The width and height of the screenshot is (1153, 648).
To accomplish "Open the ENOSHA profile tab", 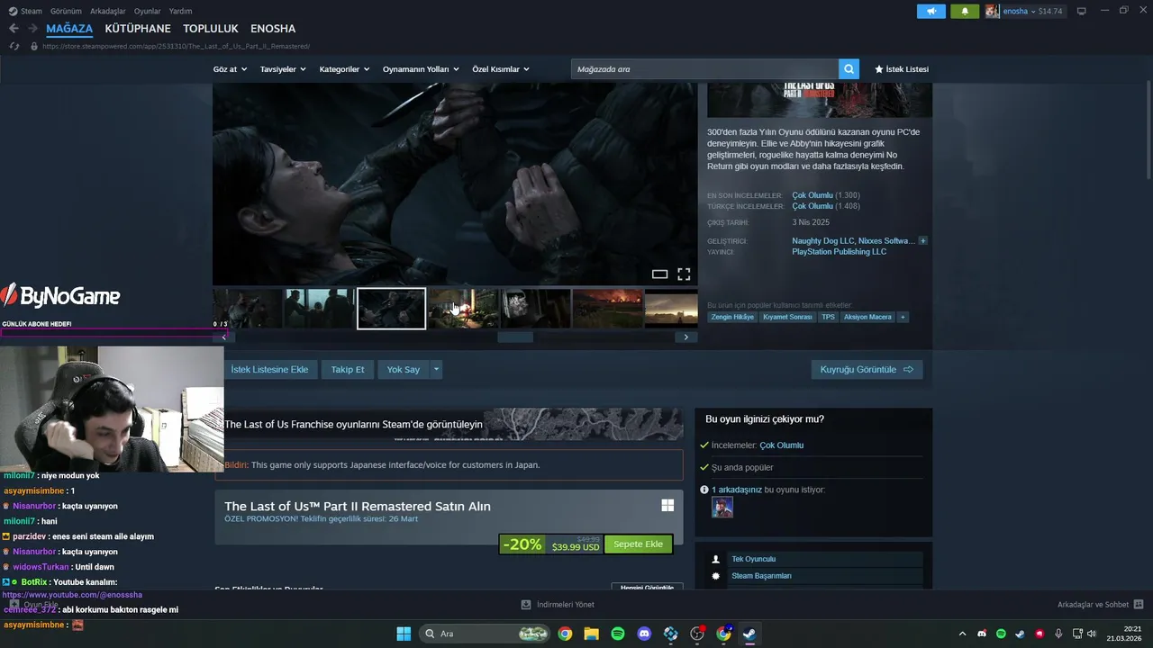I will 273,29.
